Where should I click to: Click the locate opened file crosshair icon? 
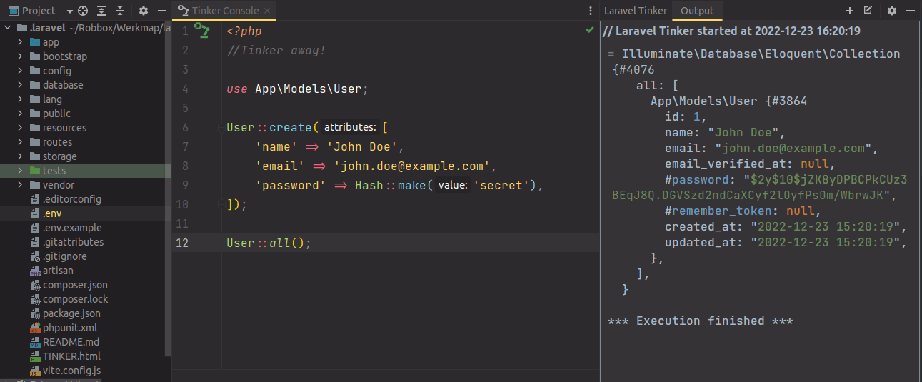(83, 11)
